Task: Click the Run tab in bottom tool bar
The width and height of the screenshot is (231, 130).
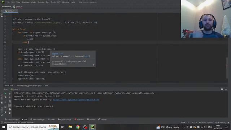Action: [x=25, y=120]
